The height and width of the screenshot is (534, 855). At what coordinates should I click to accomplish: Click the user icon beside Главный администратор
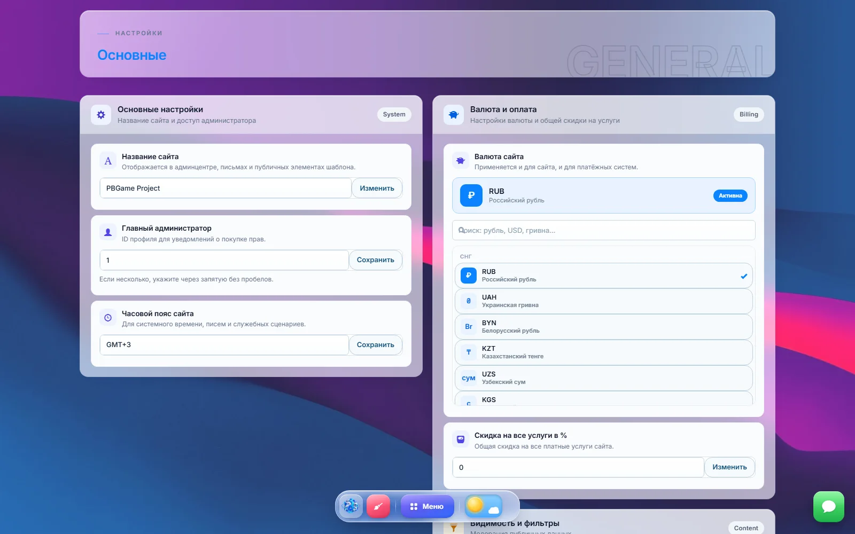pyautogui.click(x=108, y=232)
